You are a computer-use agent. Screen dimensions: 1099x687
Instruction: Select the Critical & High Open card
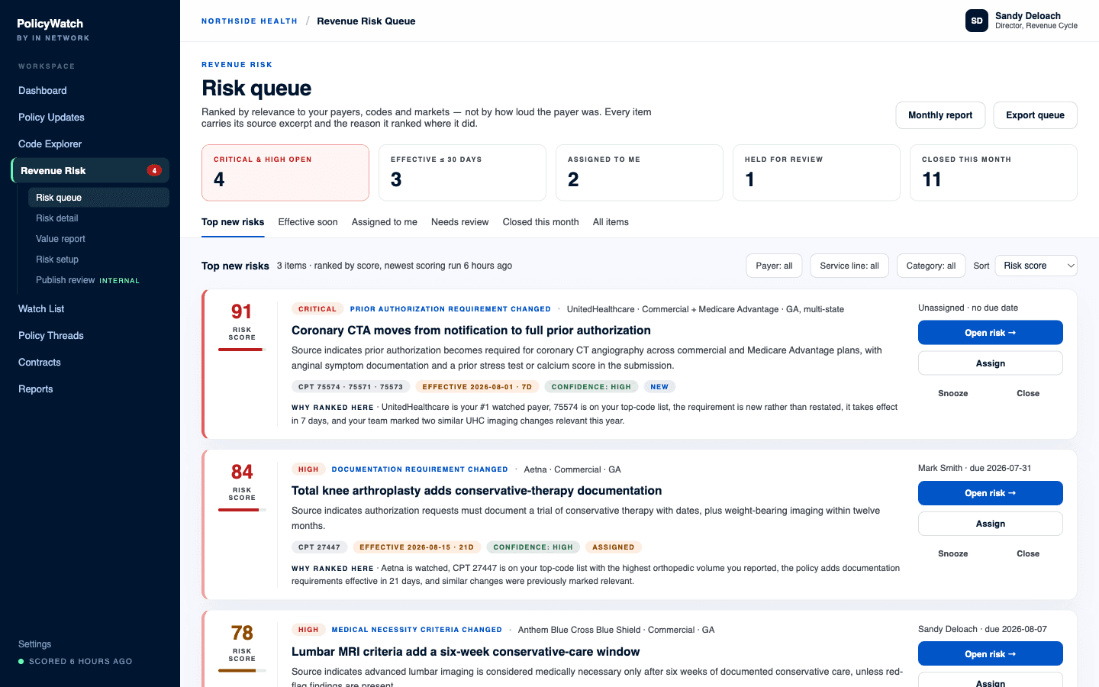(x=285, y=173)
